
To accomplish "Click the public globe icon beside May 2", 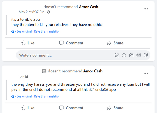I will point(48,12).
